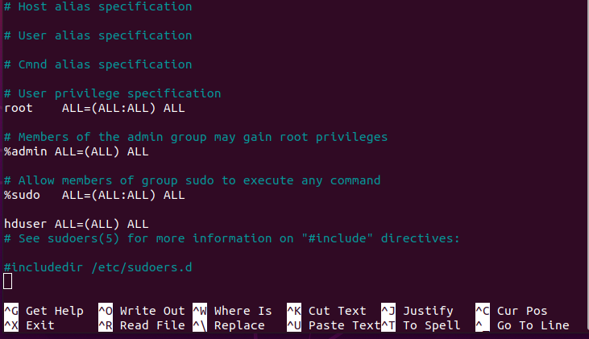The width and height of the screenshot is (589, 339).
Task: Place cursor on User privilege specification comment
Action: point(112,93)
